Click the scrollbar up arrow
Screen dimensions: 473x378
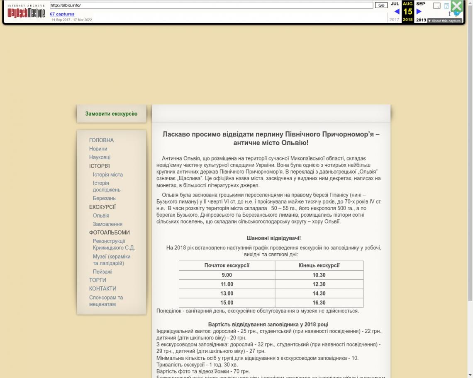pyautogui.click(x=470, y=2)
